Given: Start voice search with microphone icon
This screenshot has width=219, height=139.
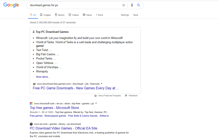Looking at the screenshot, I should (x=132, y=5).
